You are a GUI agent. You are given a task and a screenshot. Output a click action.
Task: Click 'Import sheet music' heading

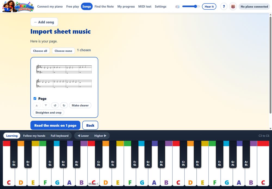pyautogui.click(x=61, y=31)
